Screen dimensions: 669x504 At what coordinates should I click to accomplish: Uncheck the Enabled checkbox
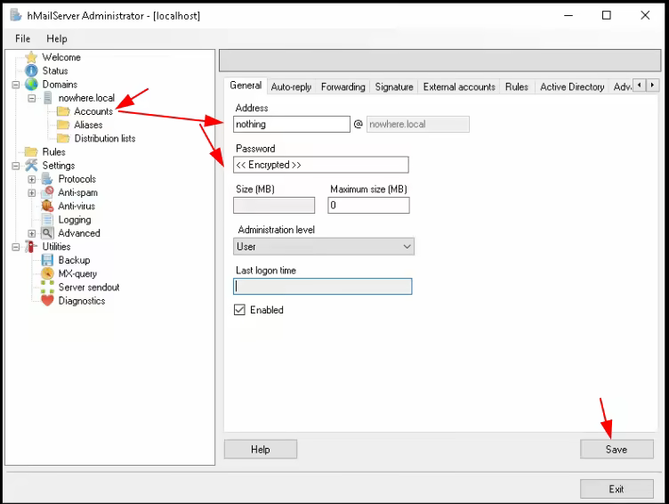tap(239, 310)
